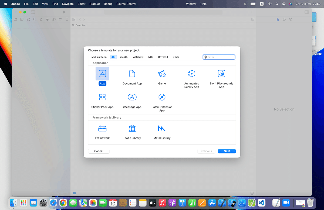Click the Run play button in toolbar
324x210 pixels.
coord(64,12)
